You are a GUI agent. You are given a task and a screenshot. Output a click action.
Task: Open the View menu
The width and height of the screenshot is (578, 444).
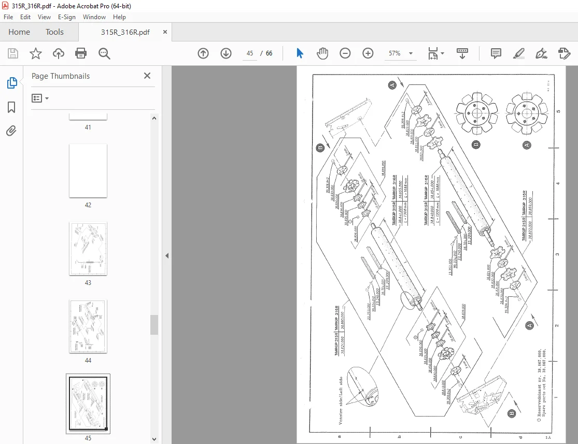coord(44,17)
